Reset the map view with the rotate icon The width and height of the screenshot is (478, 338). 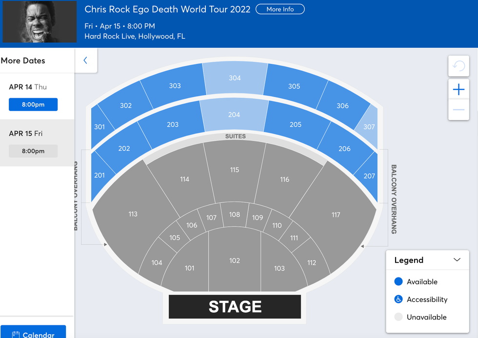(x=458, y=66)
